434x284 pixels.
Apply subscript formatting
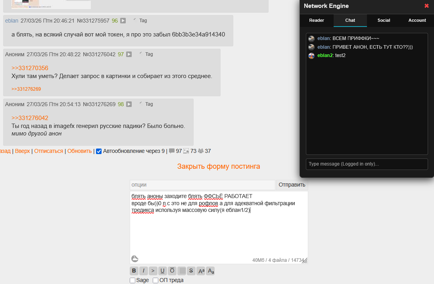pos(211,271)
